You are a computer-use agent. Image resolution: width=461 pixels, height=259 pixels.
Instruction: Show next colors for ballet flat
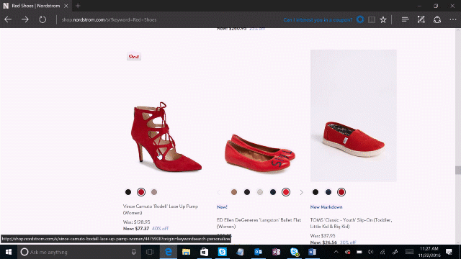click(301, 192)
